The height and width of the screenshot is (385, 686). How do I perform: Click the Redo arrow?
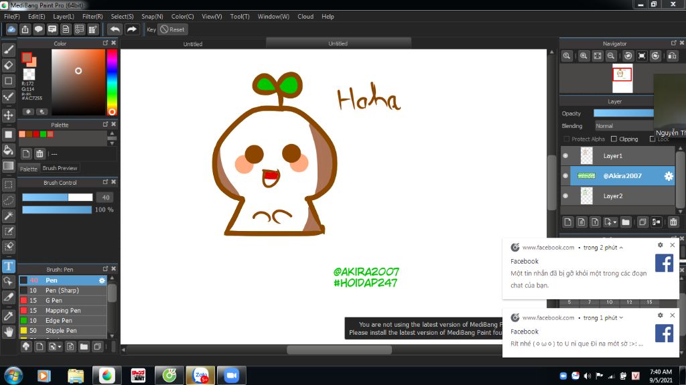pos(131,29)
